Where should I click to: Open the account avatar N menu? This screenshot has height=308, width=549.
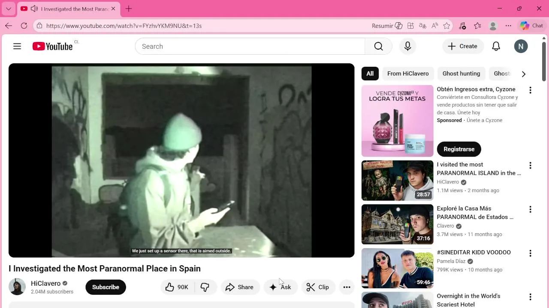click(521, 46)
